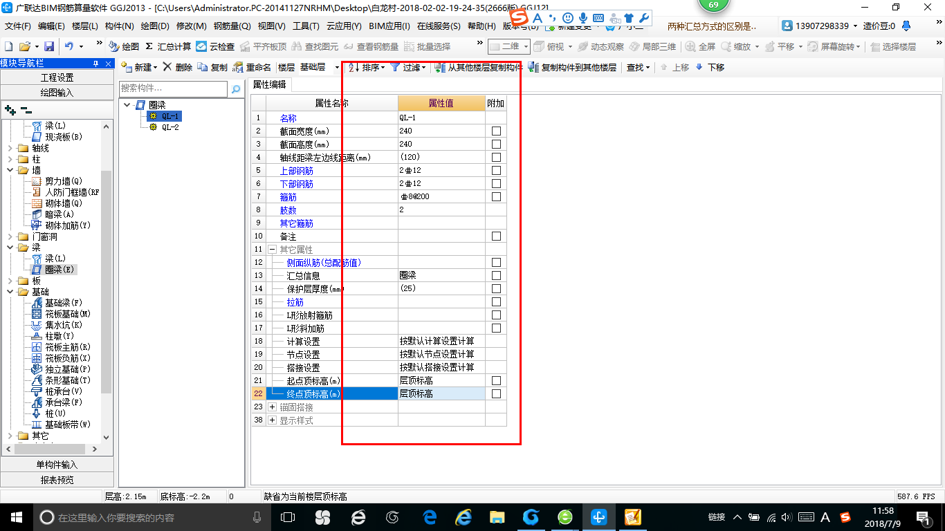Viewport: 945px width, 531px height.
Task: Open the 钢筋量(Q) menu
Action: [232, 26]
